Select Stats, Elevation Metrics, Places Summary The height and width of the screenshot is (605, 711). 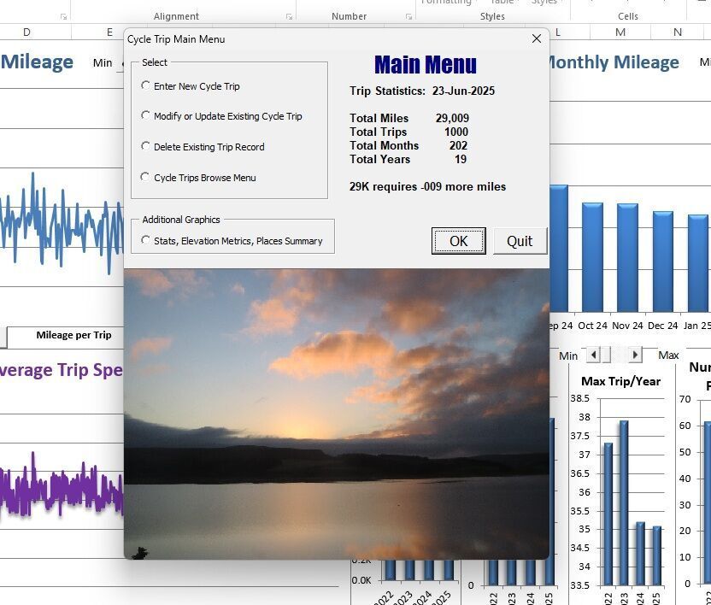tap(146, 241)
